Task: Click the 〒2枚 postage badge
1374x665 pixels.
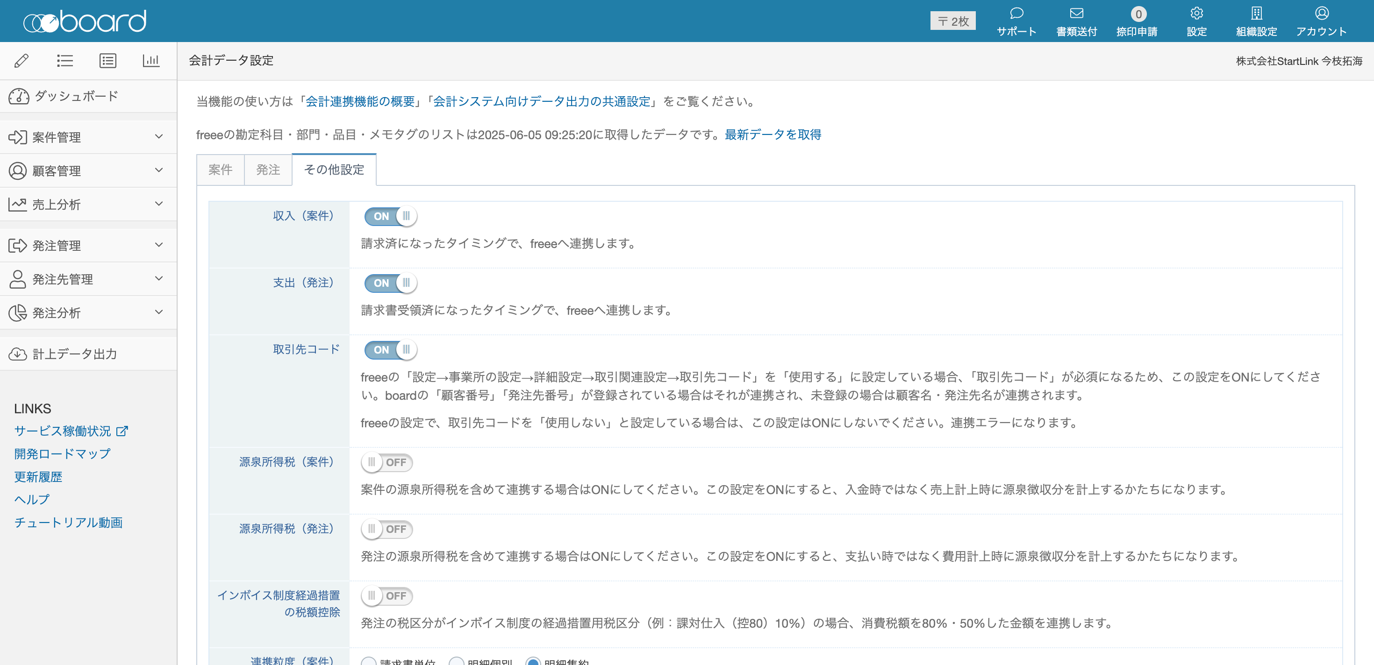Action: 952,21
